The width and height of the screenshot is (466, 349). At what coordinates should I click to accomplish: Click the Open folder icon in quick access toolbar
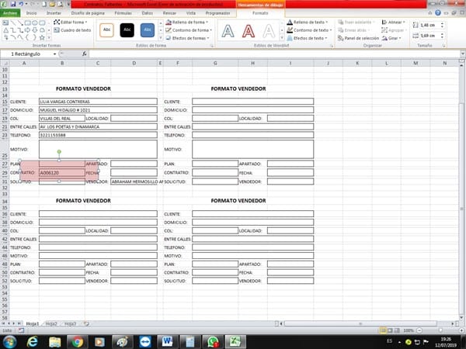click(x=52, y=4)
